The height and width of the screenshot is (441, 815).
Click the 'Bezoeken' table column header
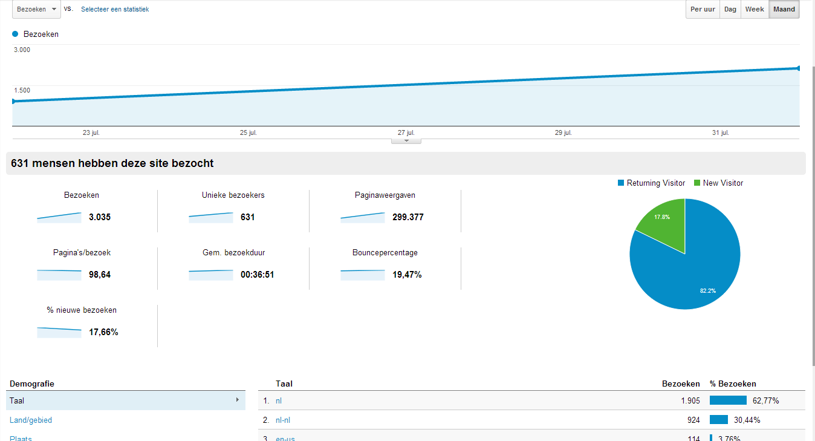[x=681, y=384]
